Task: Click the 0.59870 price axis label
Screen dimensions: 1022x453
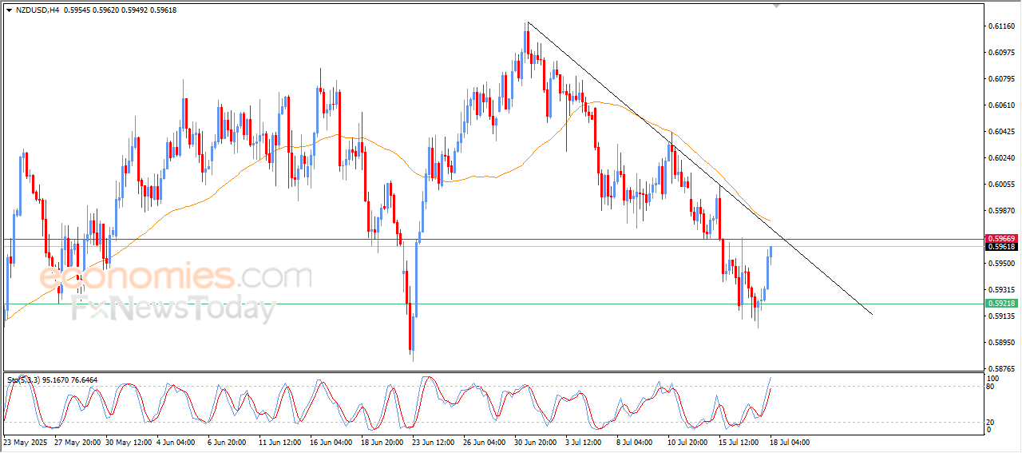Action: point(1000,211)
